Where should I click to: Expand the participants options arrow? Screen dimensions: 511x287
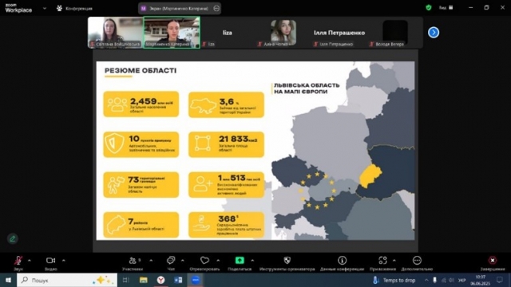click(151, 261)
